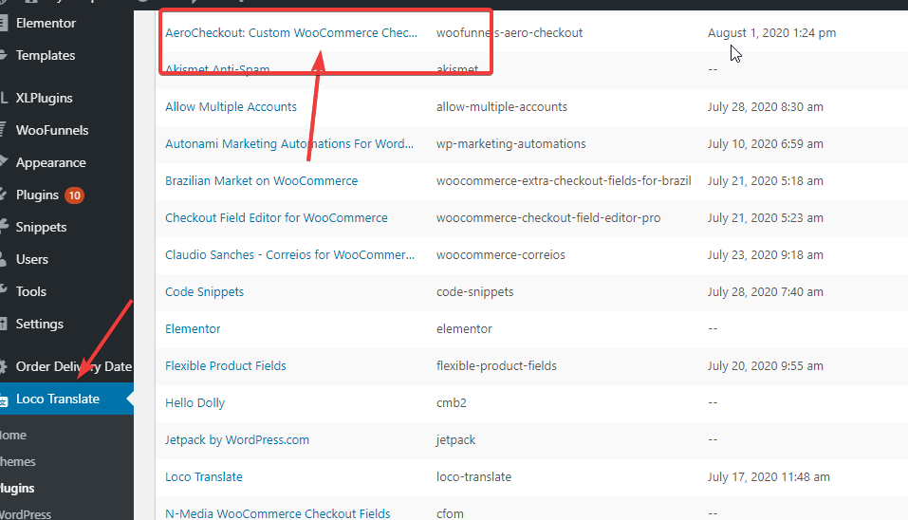Open Users sidebar menu

[x=32, y=259]
